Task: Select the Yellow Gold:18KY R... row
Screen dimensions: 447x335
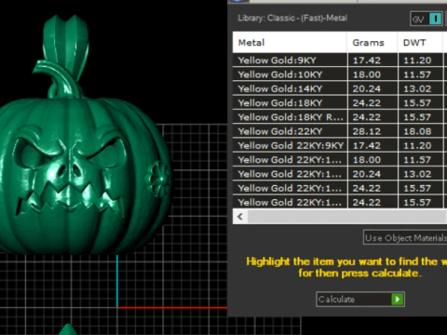Action: [x=340, y=117]
